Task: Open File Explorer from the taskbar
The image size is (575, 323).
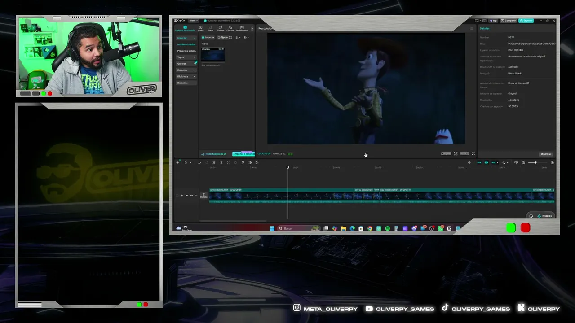Action: (343, 228)
